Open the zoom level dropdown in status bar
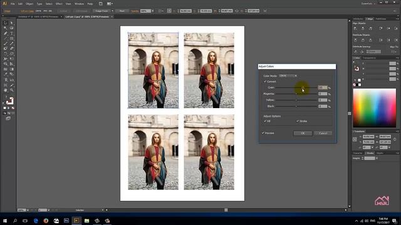Viewport: 401px width, 225px height. coord(28,210)
